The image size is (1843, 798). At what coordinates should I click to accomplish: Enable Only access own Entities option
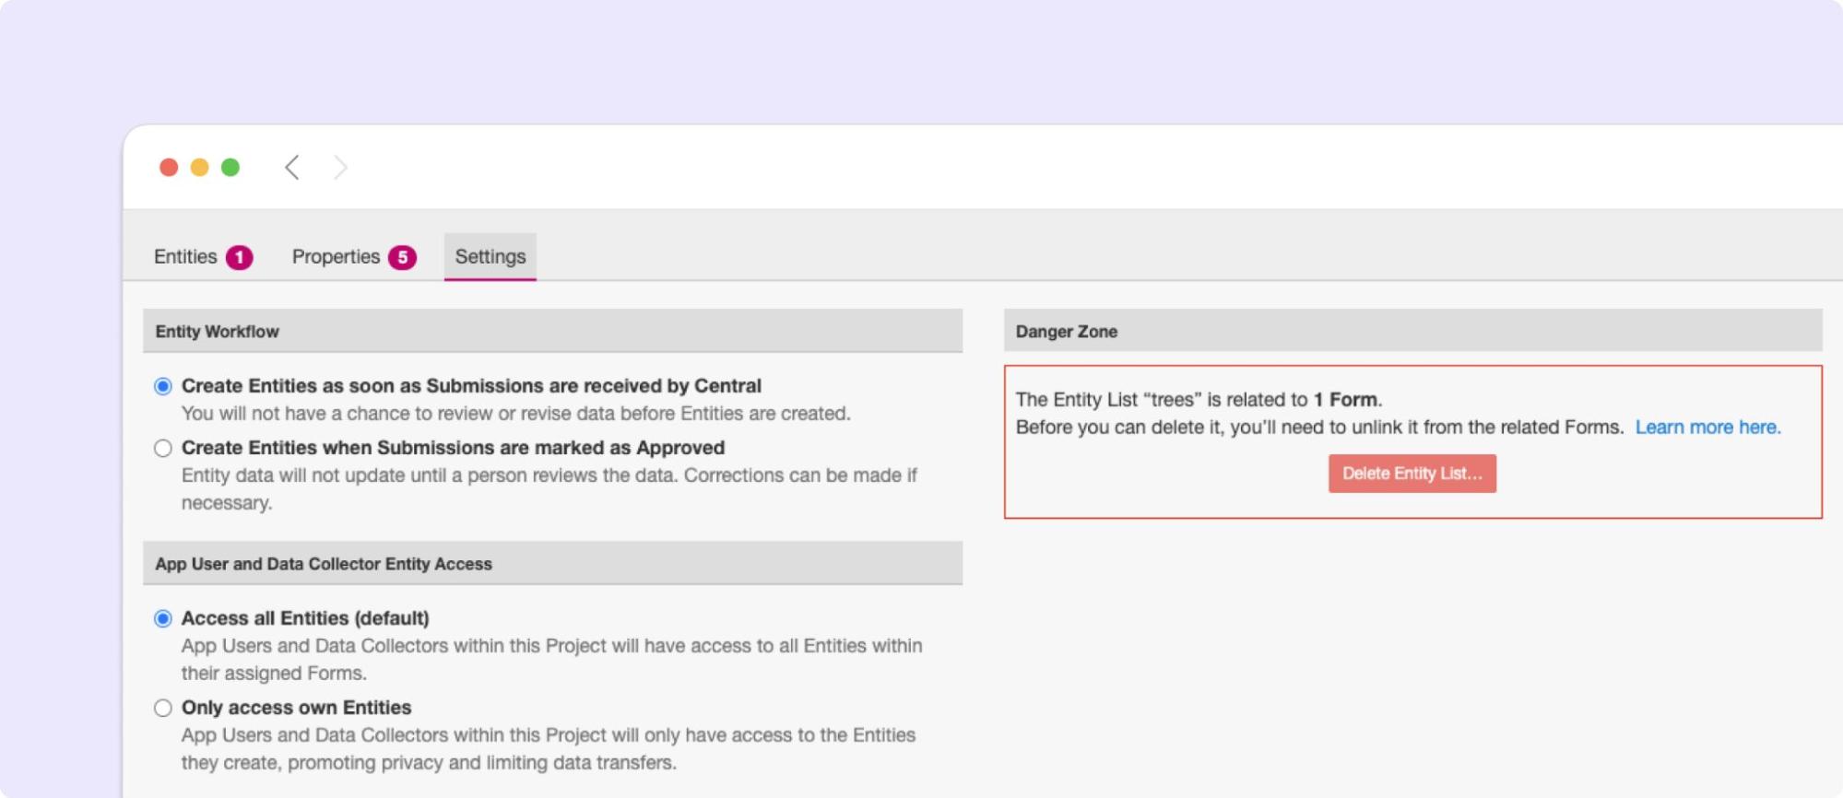163,708
